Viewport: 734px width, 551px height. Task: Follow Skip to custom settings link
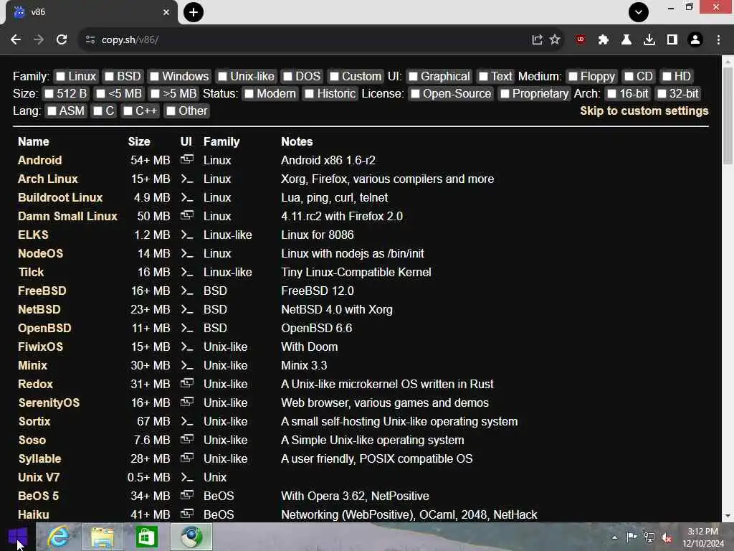point(644,111)
